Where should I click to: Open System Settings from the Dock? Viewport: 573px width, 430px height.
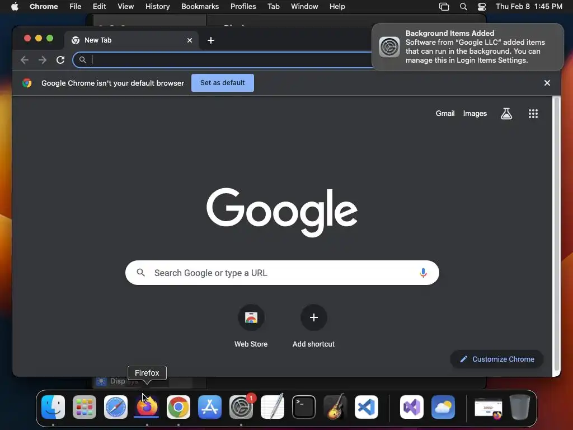click(241, 407)
